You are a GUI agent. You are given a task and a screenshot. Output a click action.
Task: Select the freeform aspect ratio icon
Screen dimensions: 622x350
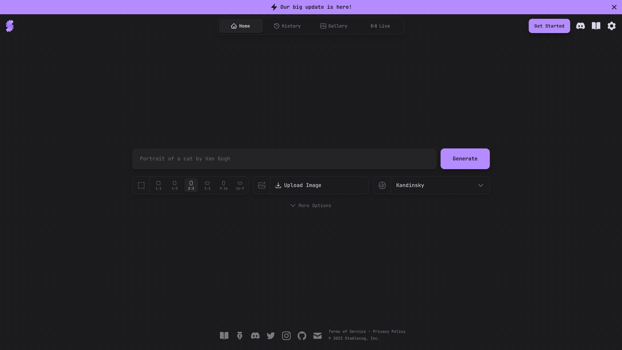(x=141, y=185)
